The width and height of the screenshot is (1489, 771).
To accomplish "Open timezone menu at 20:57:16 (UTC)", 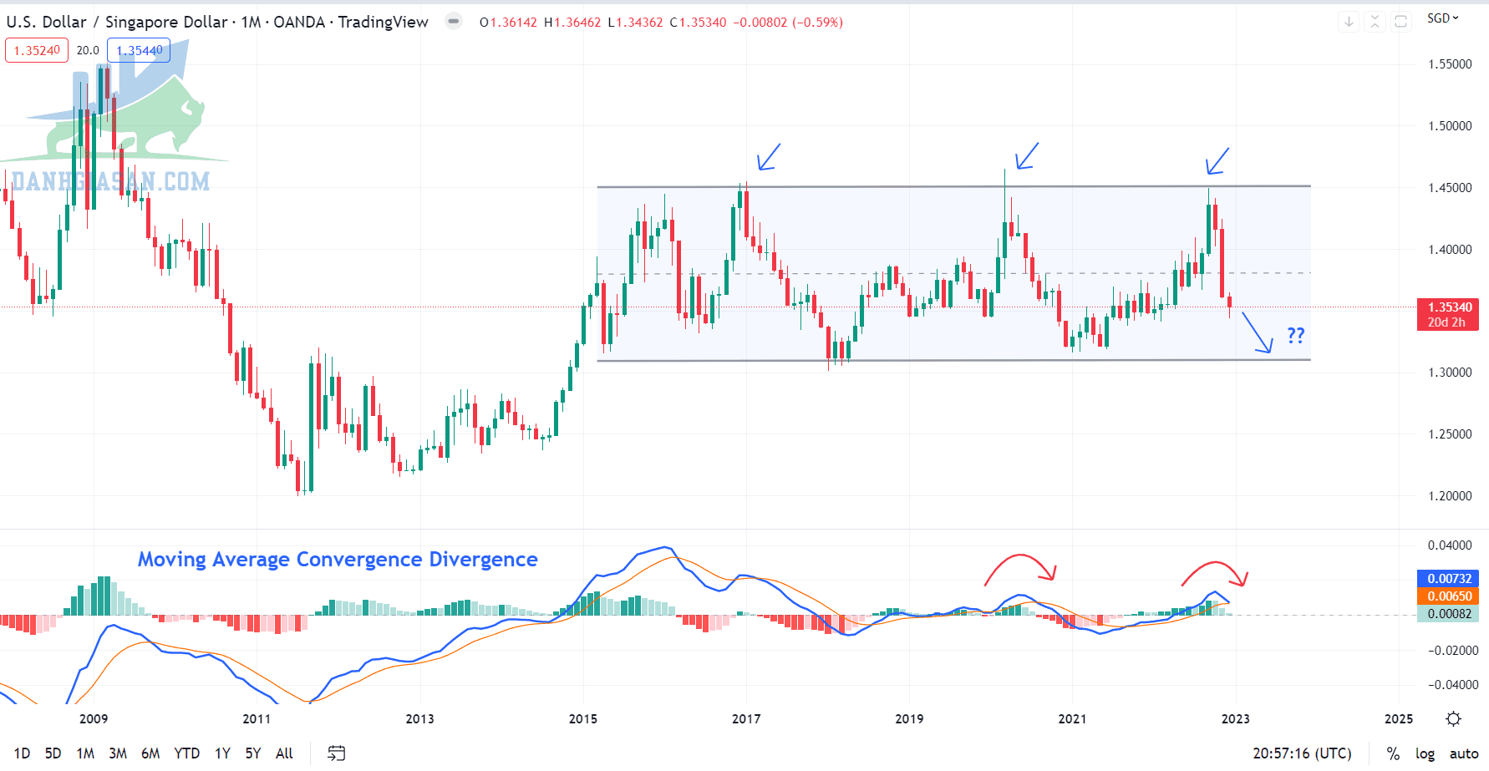I will coord(1302,753).
